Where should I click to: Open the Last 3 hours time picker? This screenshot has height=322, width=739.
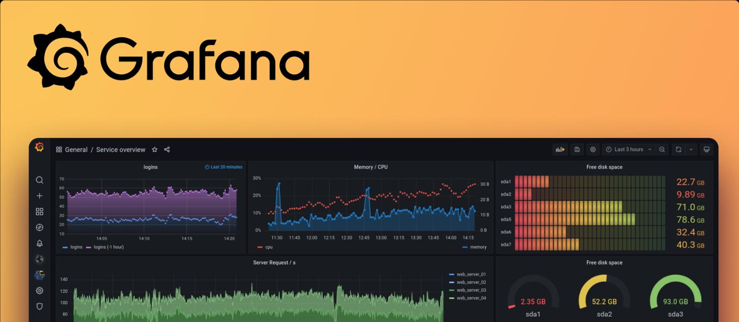click(x=629, y=149)
